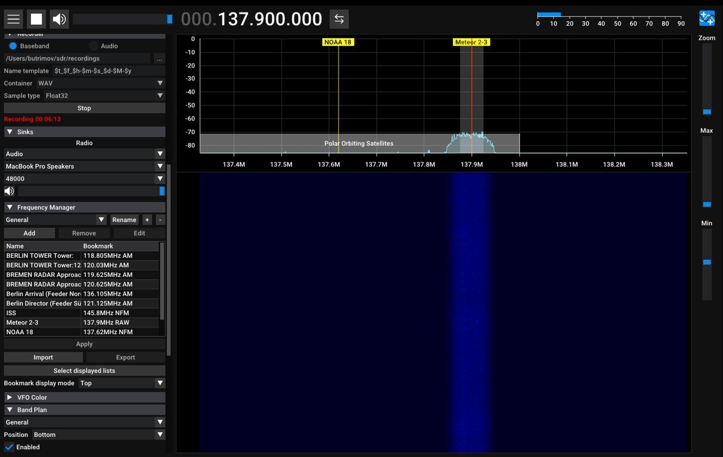The height and width of the screenshot is (457, 723).
Task: Click the Import bookmarks button
Action: click(x=43, y=357)
